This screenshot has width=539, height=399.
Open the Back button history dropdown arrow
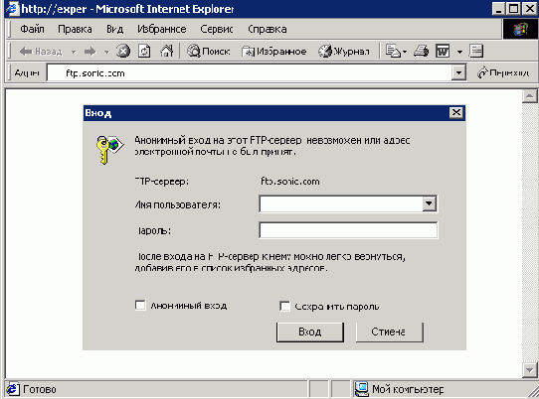[x=74, y=52]
